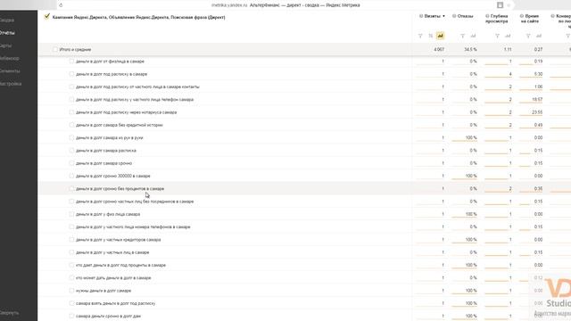Check the row деньги в долг самара из рук в руки
This screenshot has width=571, height=321.
(71, 137)
